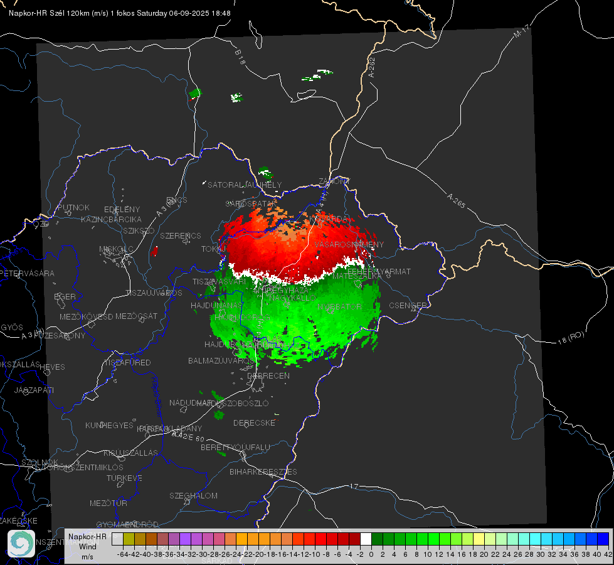Click the yellow swatch between 18 and 20
This screenshot has height=565, width=614.
point(479,539)
